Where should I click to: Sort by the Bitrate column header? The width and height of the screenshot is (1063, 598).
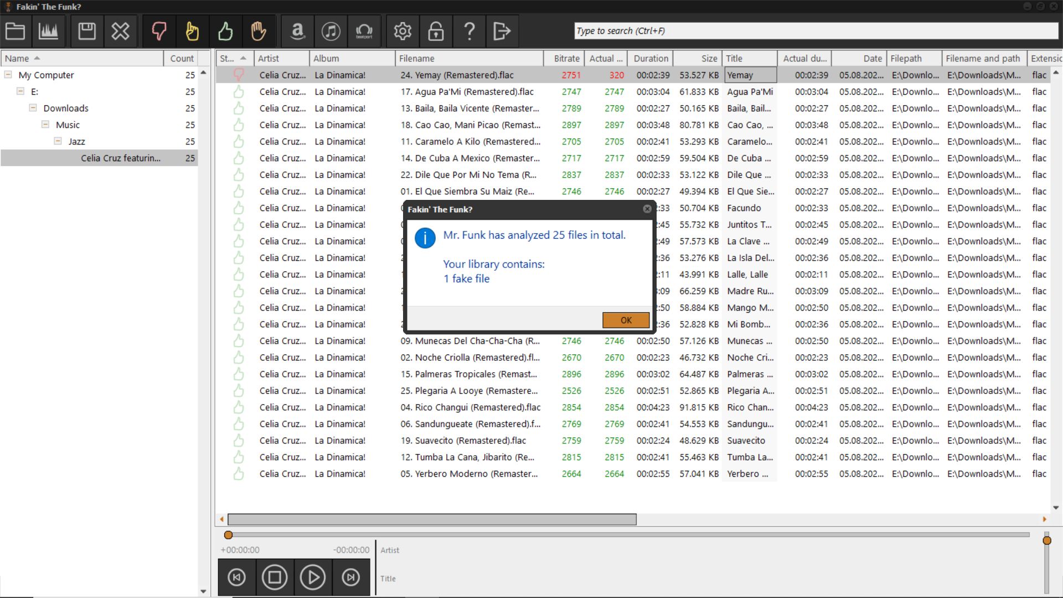pyautogui.click(x=566, y=58)
